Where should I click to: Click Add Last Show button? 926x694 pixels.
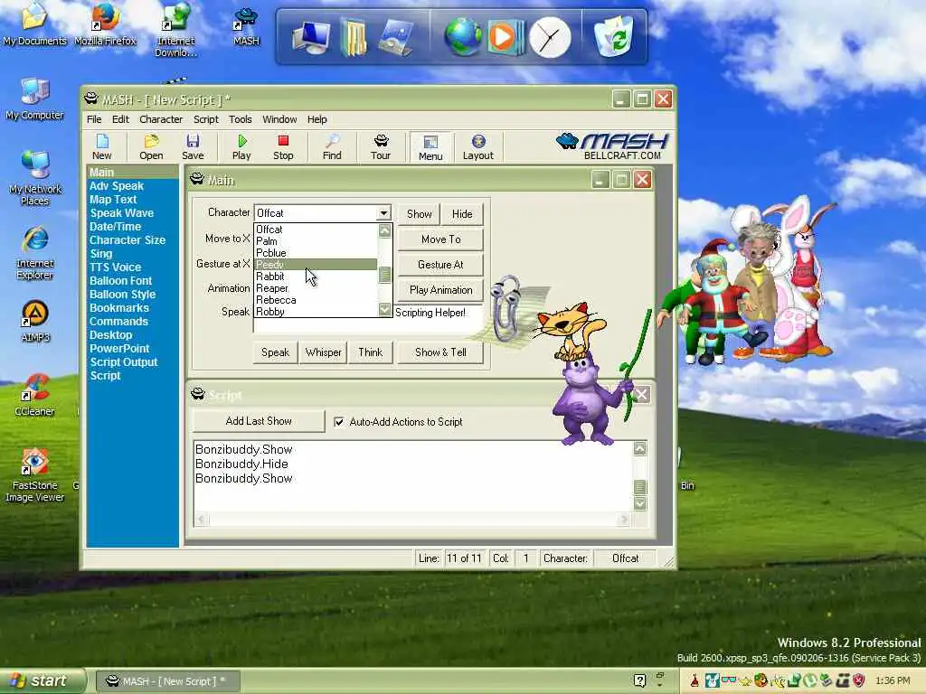[259, 421]
